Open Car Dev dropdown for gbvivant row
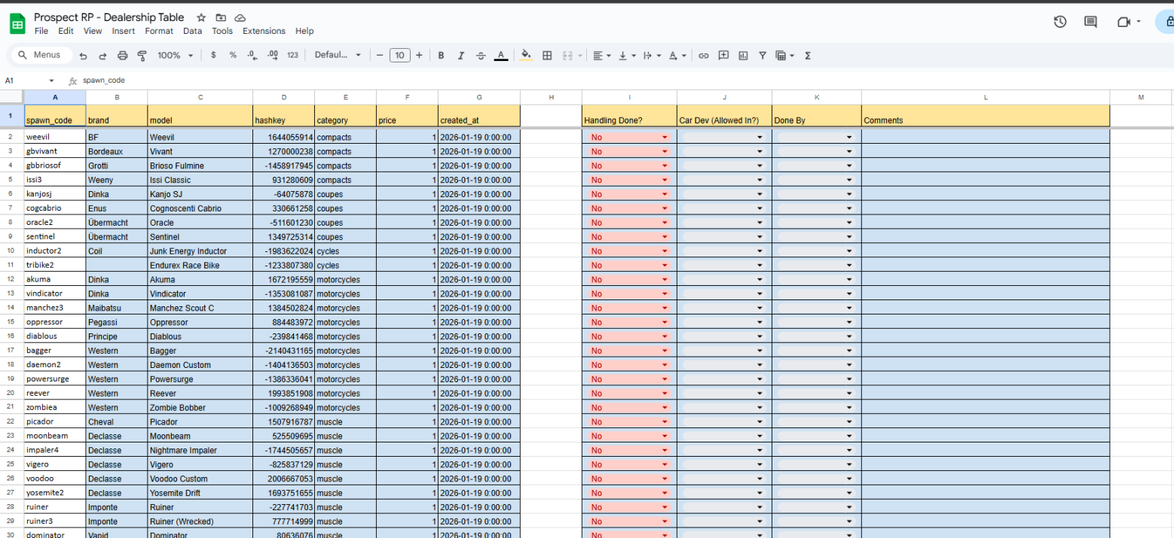1174x538 pixels. pos(760,152)
